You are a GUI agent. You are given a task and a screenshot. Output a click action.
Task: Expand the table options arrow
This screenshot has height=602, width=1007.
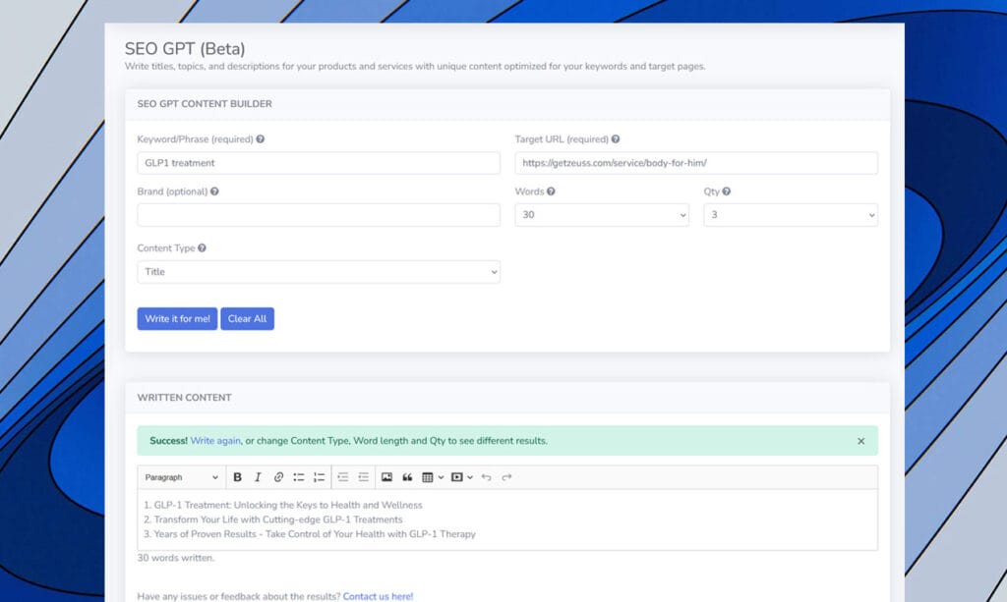pos(441,477)
